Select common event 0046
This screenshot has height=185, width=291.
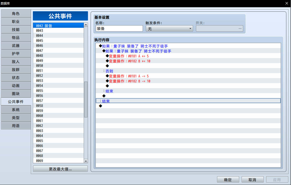point(58,46)
